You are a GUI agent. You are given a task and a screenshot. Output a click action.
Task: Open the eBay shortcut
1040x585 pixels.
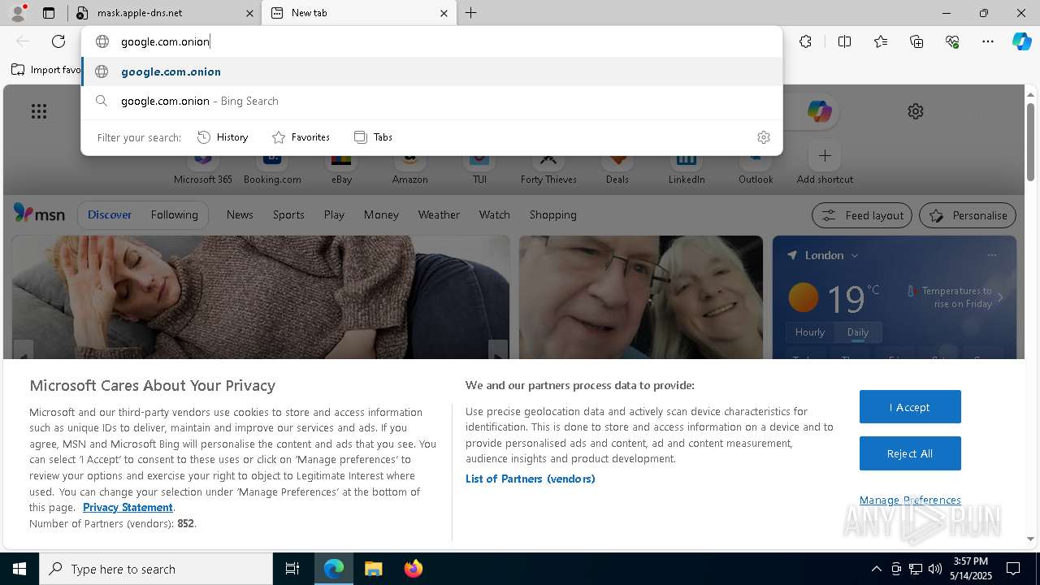341,168
